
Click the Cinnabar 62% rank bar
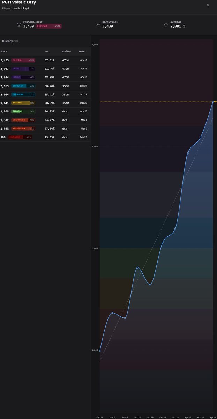(20, 137)
